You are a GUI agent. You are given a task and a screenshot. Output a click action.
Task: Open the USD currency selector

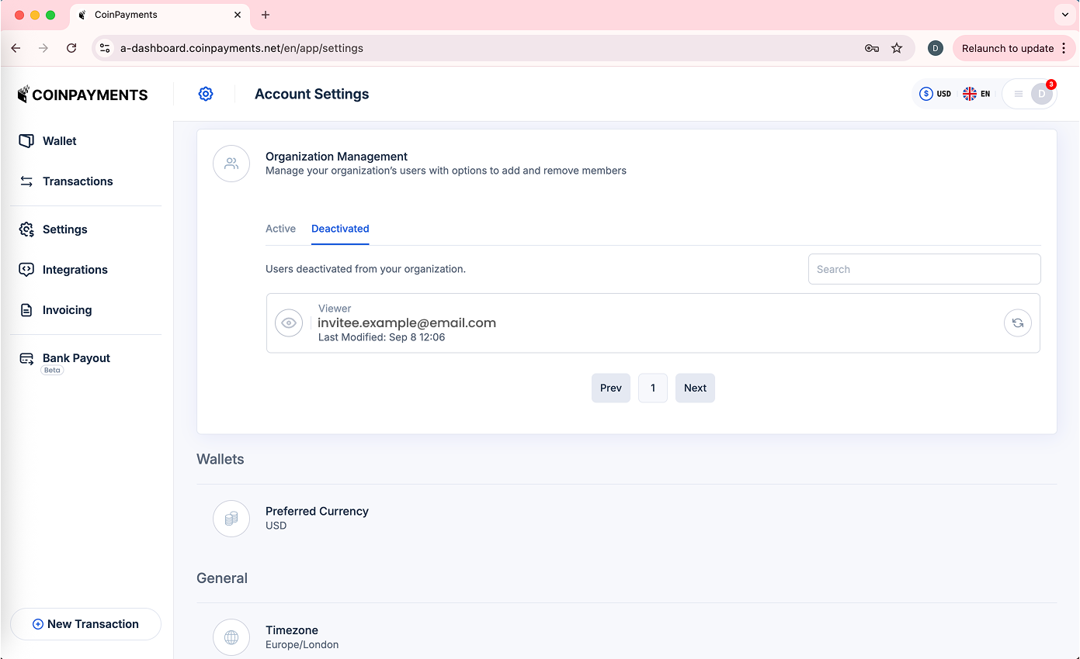[x=936, y=94]
